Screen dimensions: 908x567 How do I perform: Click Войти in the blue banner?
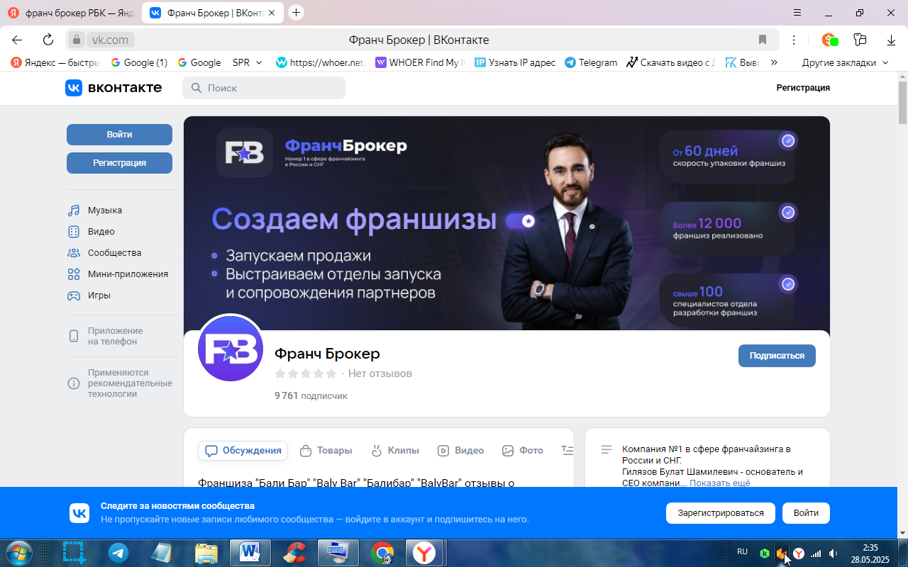pyautogui.click(x=806, y=513)
